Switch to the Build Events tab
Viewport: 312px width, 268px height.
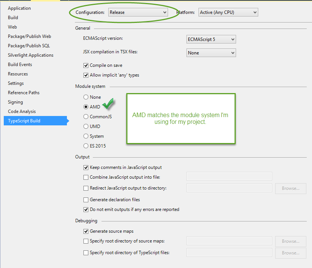click(x=20, y=65)
